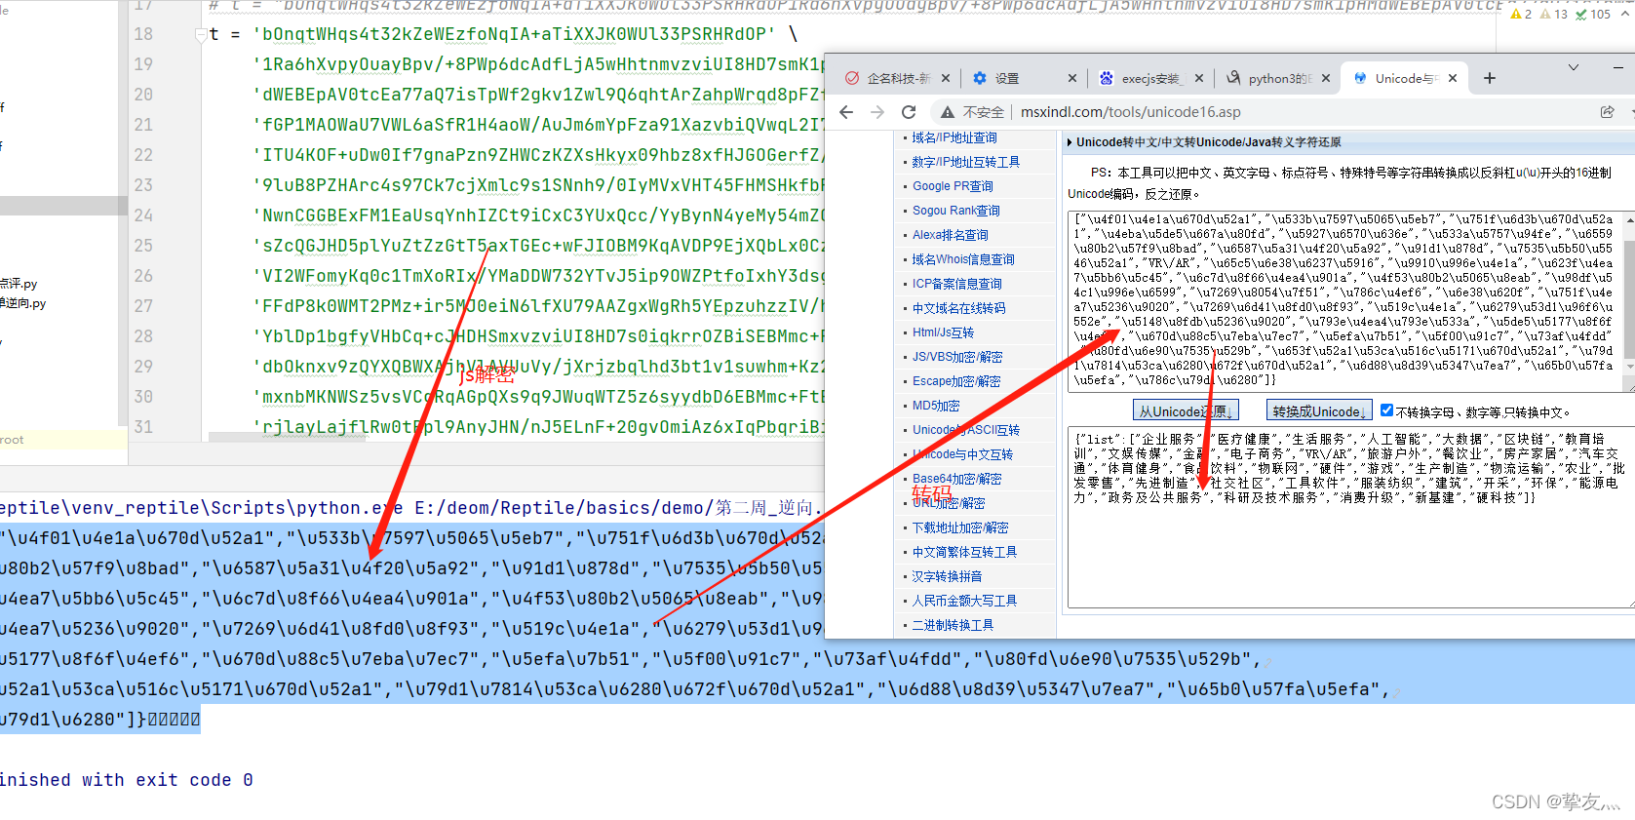Click the address bar URL msxindl.com
Viewport: 1635px width, 820px height.
tap(1130, 112)
